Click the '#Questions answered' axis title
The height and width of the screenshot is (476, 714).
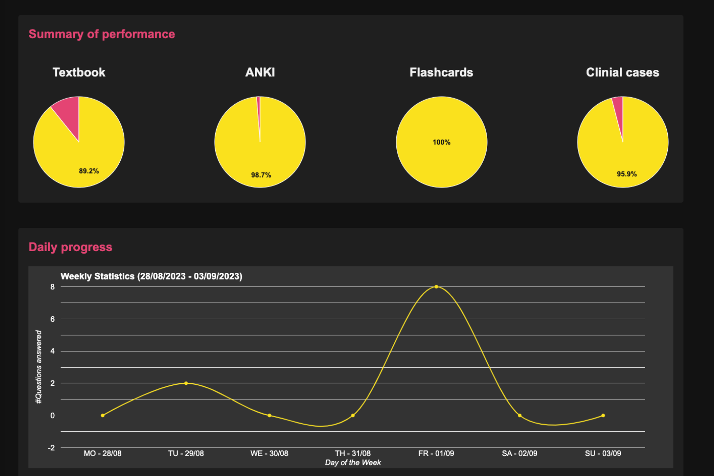39,367
